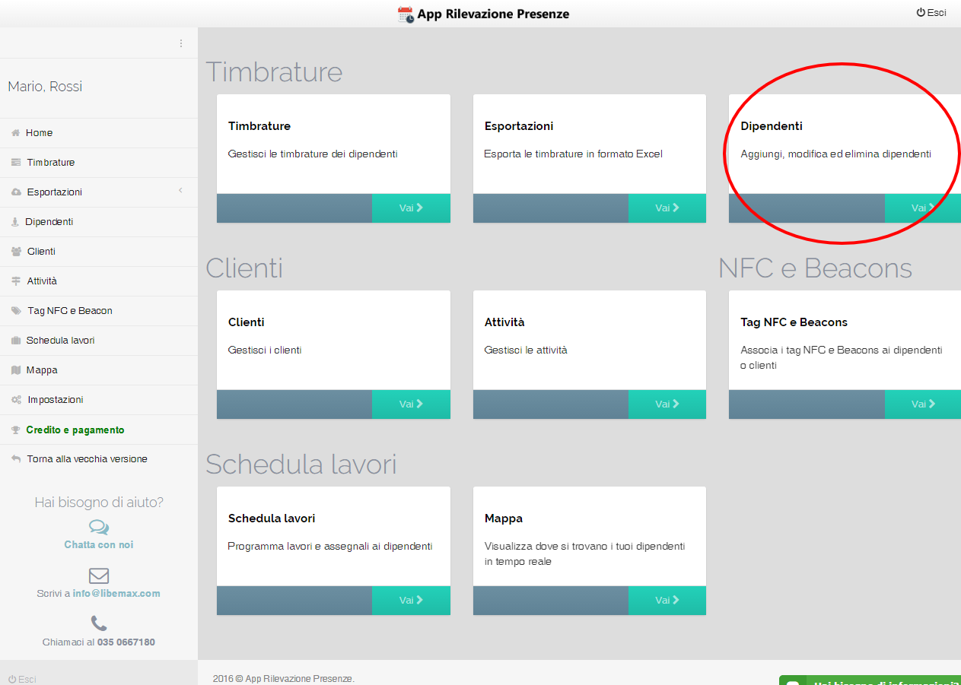
Task: Click Esci logout in the top right
Action: point(931,13)
